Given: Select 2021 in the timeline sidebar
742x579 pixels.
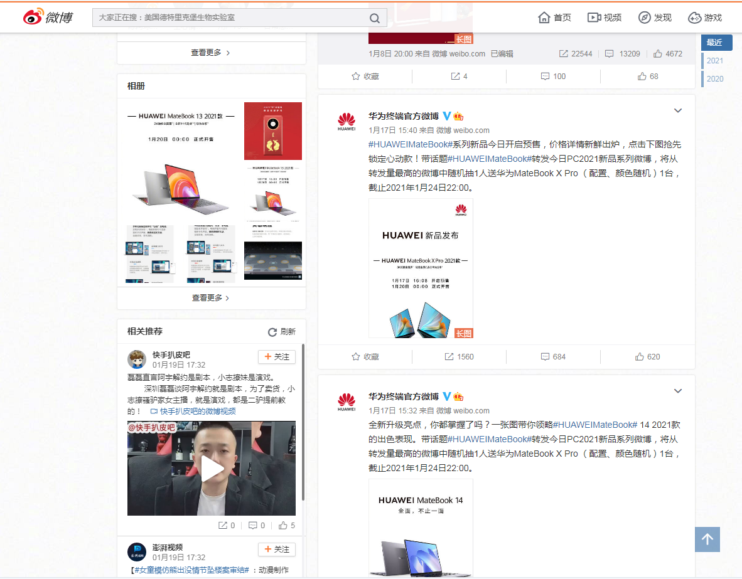Looking at the screenshot, I should click(x=715, y=61).
